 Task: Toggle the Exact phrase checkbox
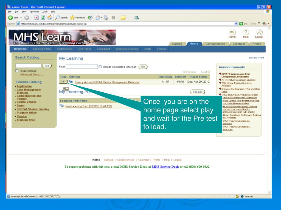pos(17,71)
